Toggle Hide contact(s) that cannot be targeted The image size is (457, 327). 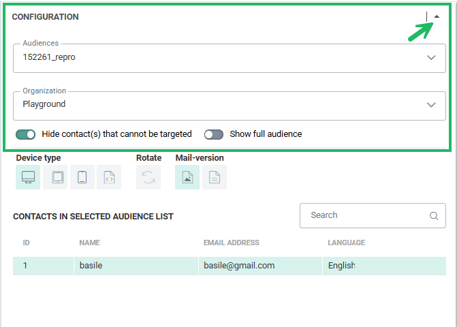[26, 134]
